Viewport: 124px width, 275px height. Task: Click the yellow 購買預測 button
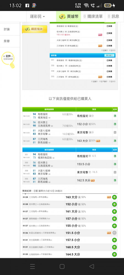pos(35,29)
